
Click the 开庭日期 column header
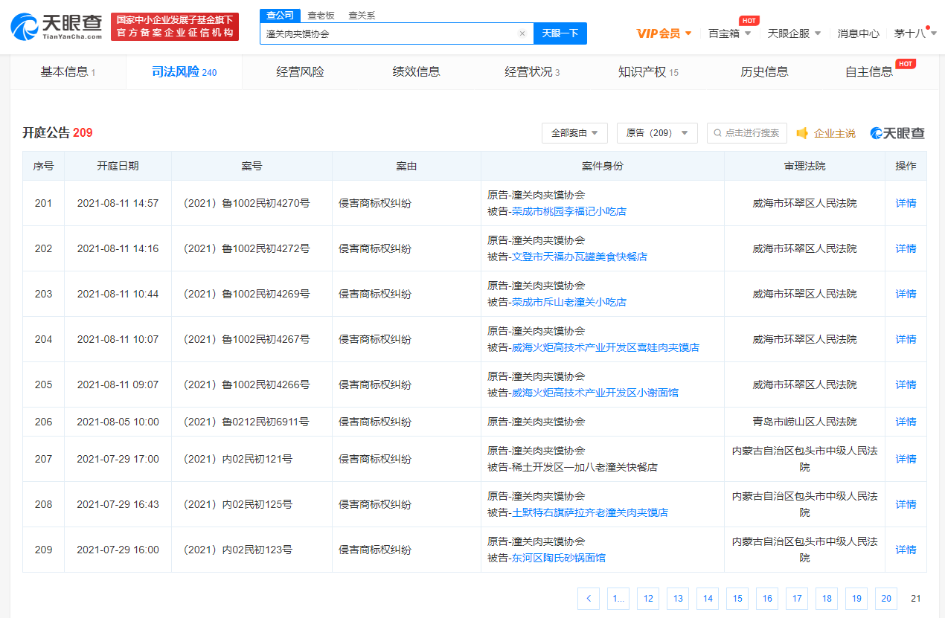point(118,166)
